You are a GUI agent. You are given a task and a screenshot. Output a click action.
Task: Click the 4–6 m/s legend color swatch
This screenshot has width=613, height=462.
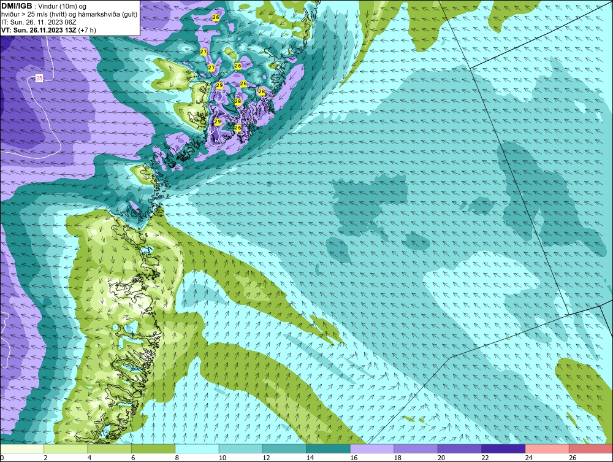pos(110,449)
